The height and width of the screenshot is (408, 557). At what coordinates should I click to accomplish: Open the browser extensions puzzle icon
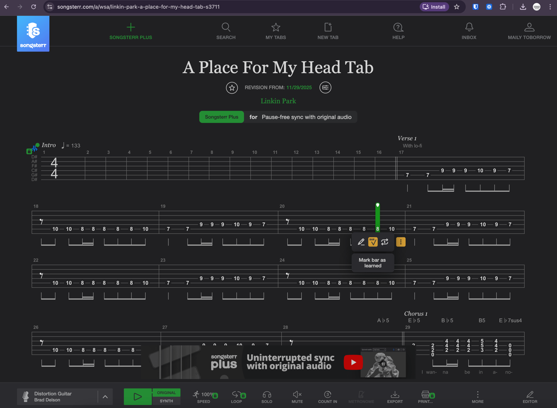click(x=503, y=7)
